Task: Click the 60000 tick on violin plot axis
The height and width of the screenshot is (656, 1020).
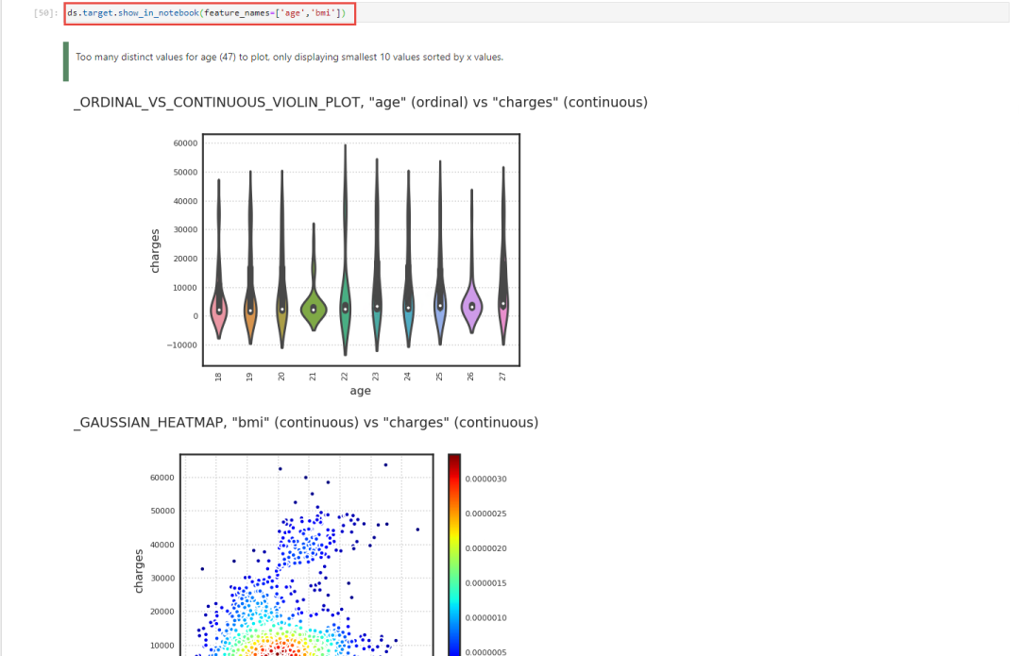Action: coord(185,143)
